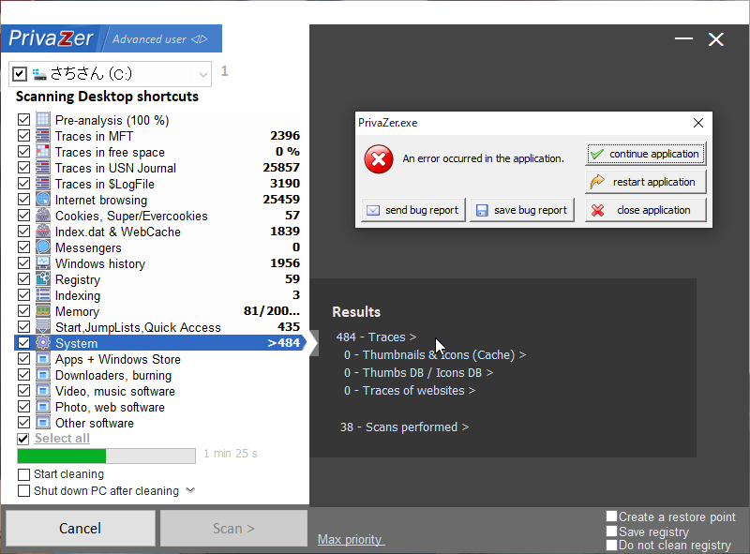Click the Select all link
Viewport: 750px width, 554px height.
point(62,438)
